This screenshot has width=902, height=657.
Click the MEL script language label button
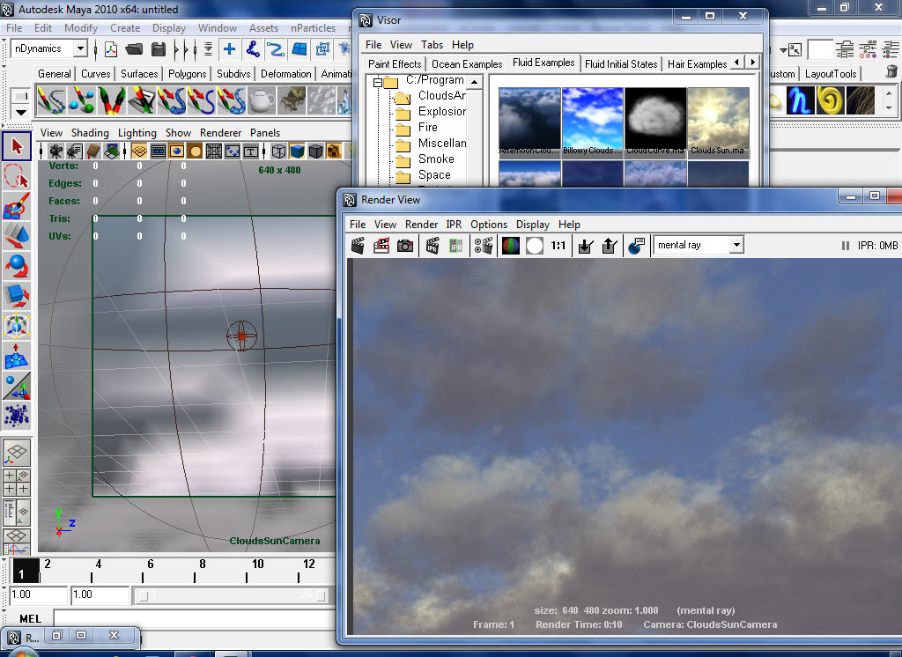31,619
